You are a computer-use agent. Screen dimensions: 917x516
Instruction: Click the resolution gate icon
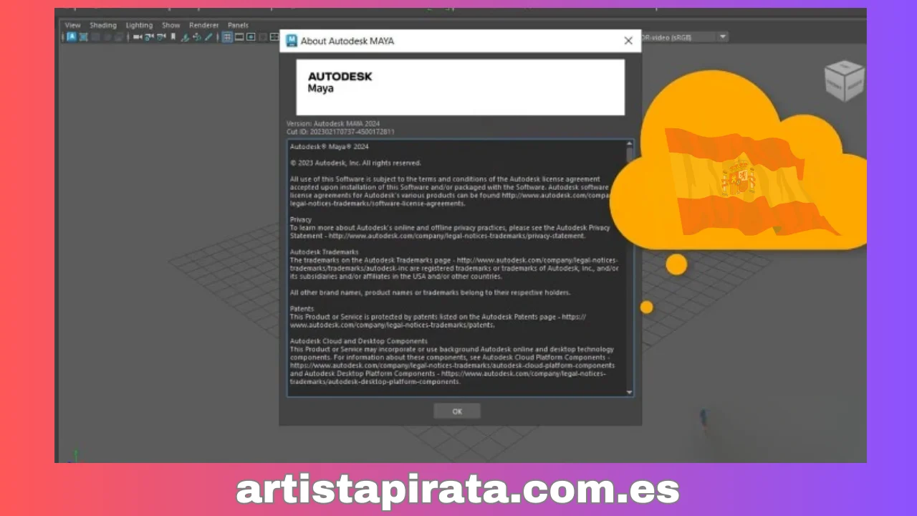[251, 37]
